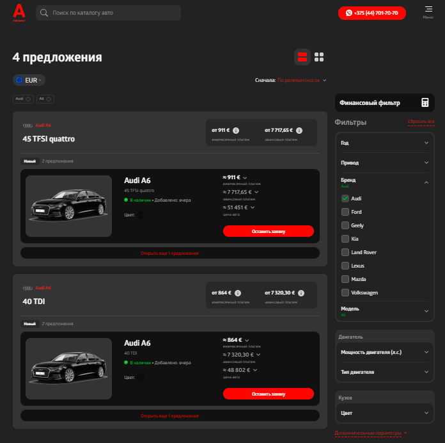
Task: Remove the Audi filter tag
Action: [28, 99]
